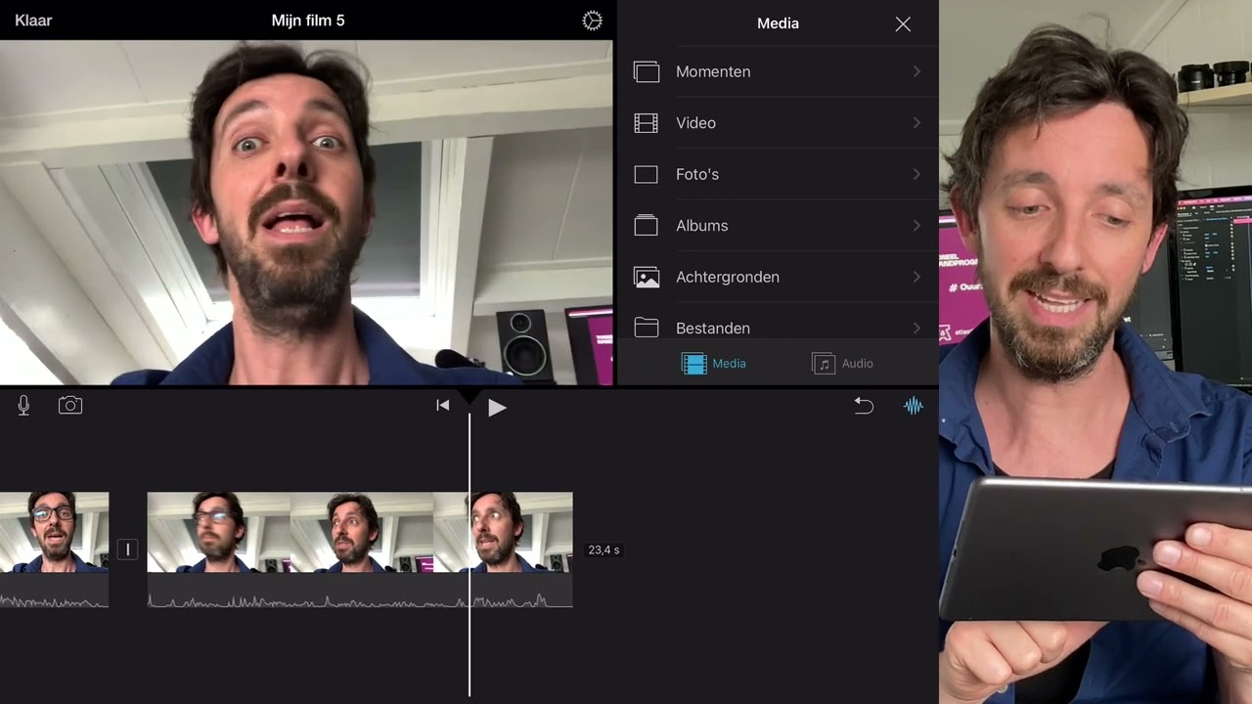Image resolution: width=1252 pixels, height=704 pixels.
Task: Select the transition icon between clips
Action: pyautogui.click(x=128, y=550)
